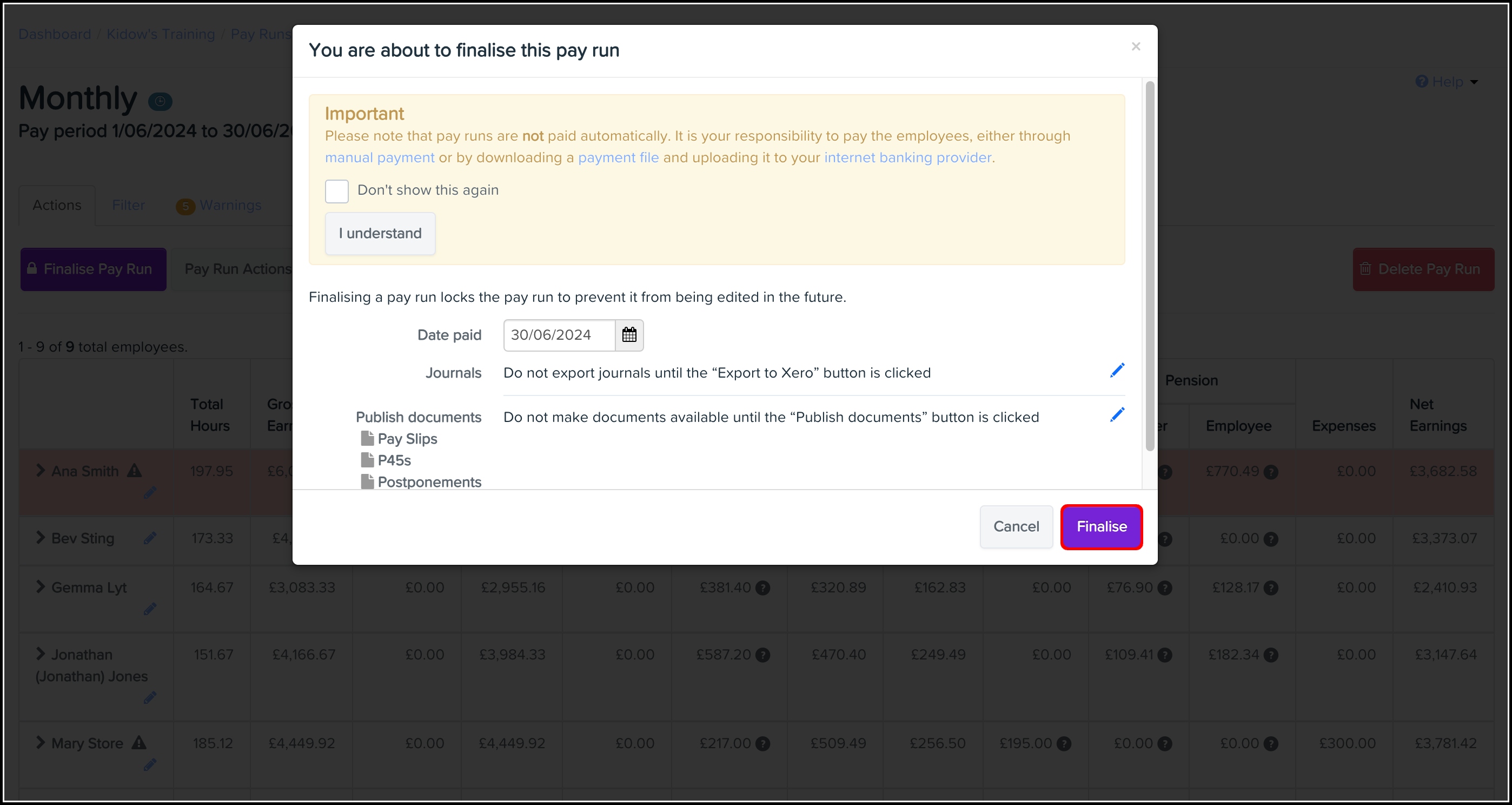Screen dimensions: 1512x805
Task: Tick the Don't show this again checkbox
Action: coord(337,192)
